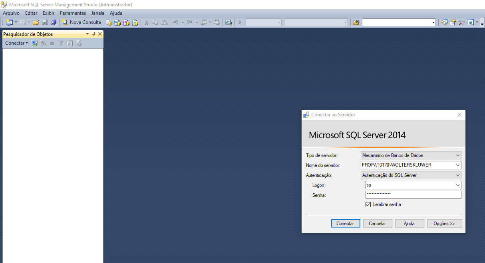
Task: Click the Open File folder icon
Action: 36,22
